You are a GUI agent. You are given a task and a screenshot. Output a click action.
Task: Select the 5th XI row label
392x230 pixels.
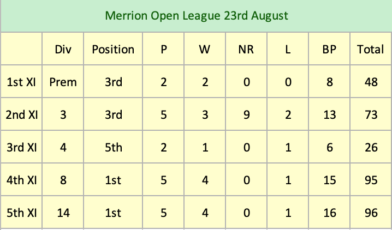(x=22, y=213)
